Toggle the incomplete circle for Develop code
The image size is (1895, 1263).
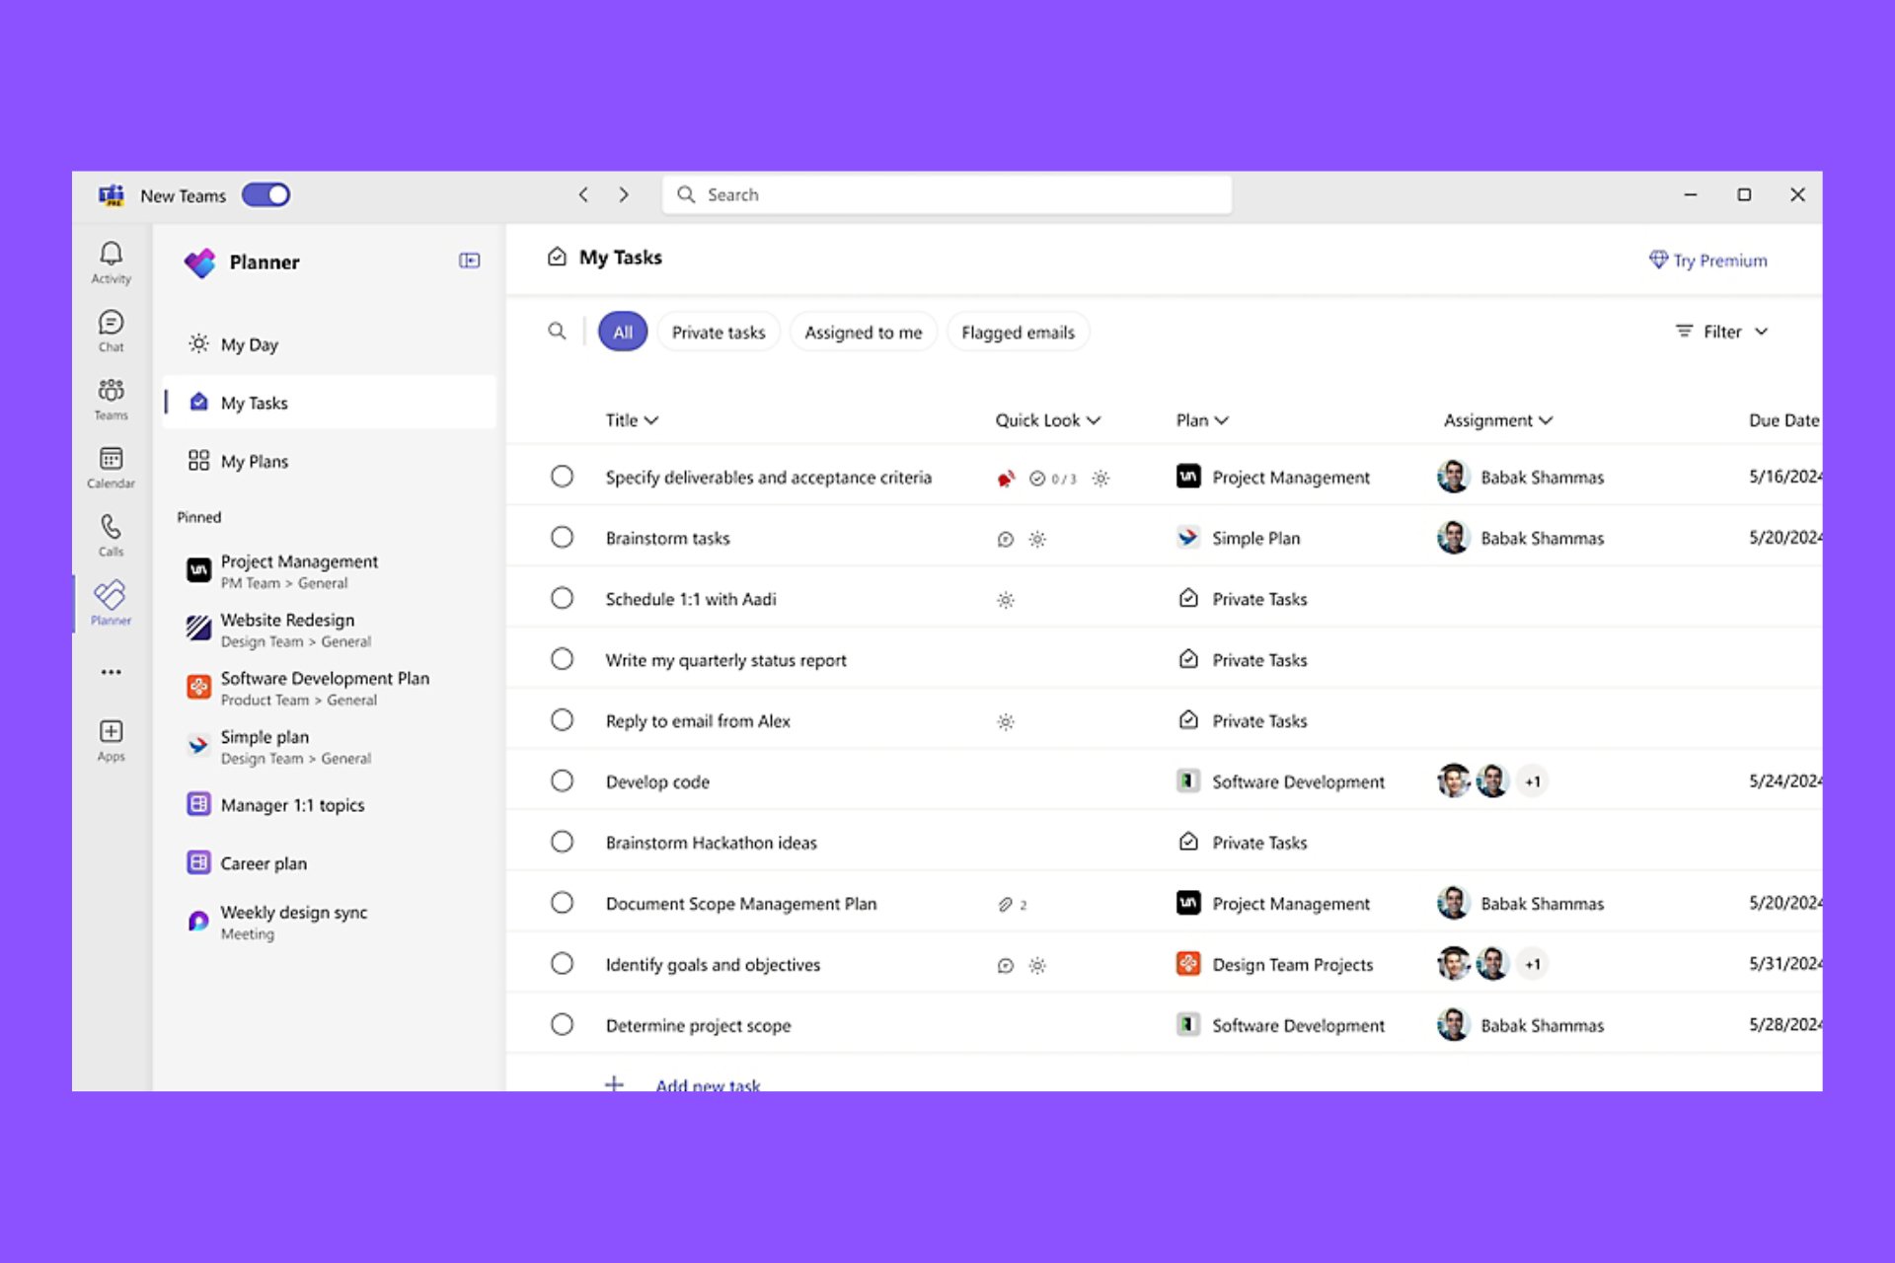pos(562,780)
